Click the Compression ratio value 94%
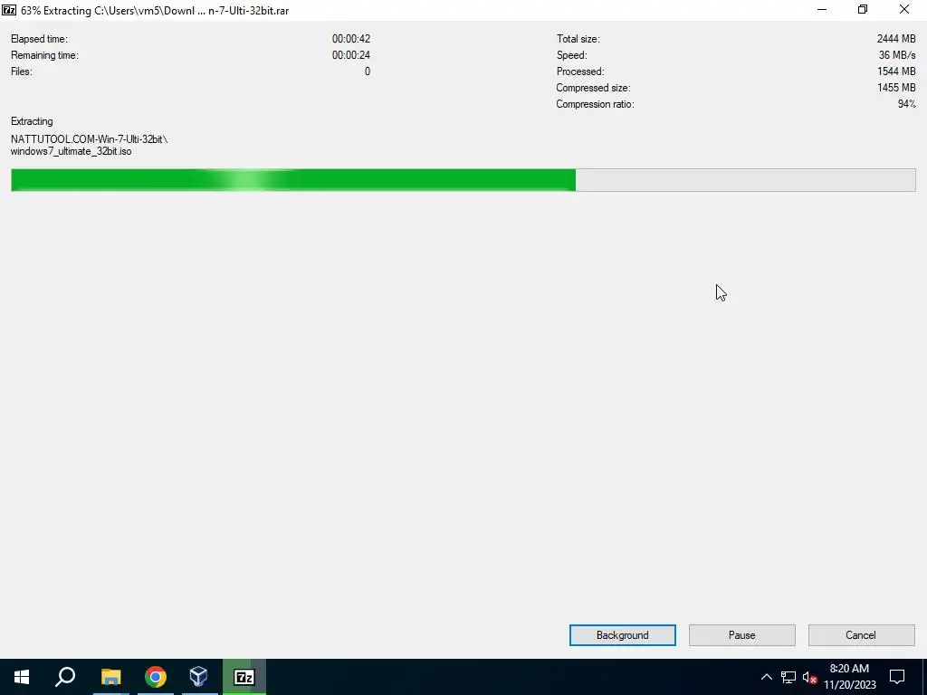Screen dimensions: 927x695 click(x=907, y=104)
